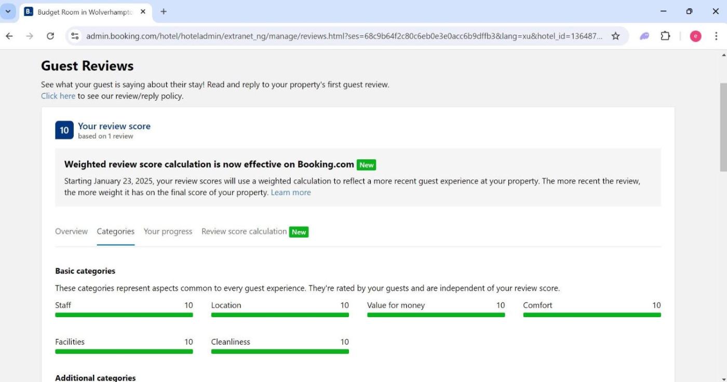Click the address bar URL field

[343, 36]
